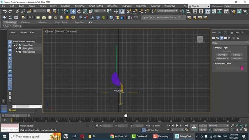Open the Key Filters button
Viewport: 249px width, 140px height.
coord(221,130)
